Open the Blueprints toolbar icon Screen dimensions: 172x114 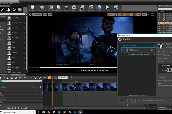click(x=82, y=7)
